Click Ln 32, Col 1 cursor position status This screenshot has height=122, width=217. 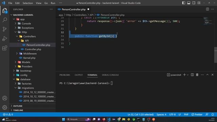point(140,115)
